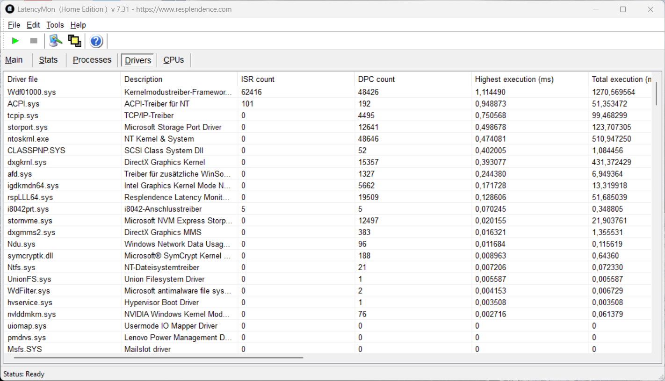Click the vertical scrollbar of the driver list
The image size is (665, 381).
click(x=656, y=93)
